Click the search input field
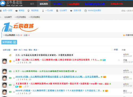The width and height of the screenshot is (133, 97). 127,11
